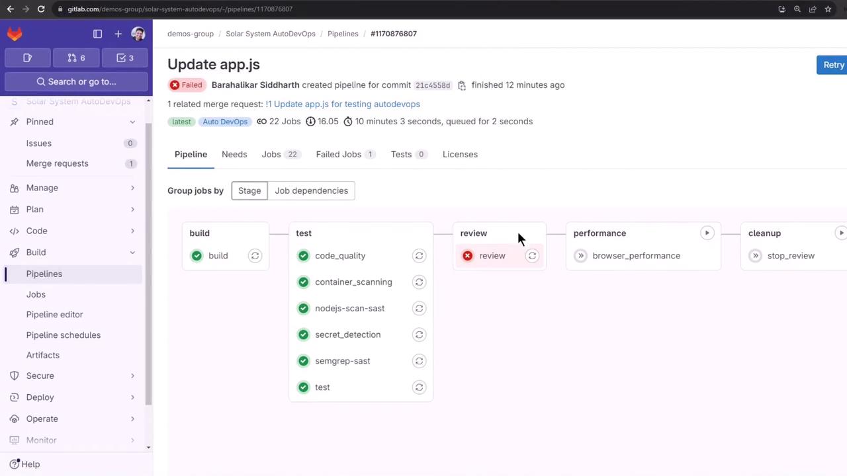Go to demos-group breadcrumb
The image size is (847, 476).
click(x=191, y=34)
